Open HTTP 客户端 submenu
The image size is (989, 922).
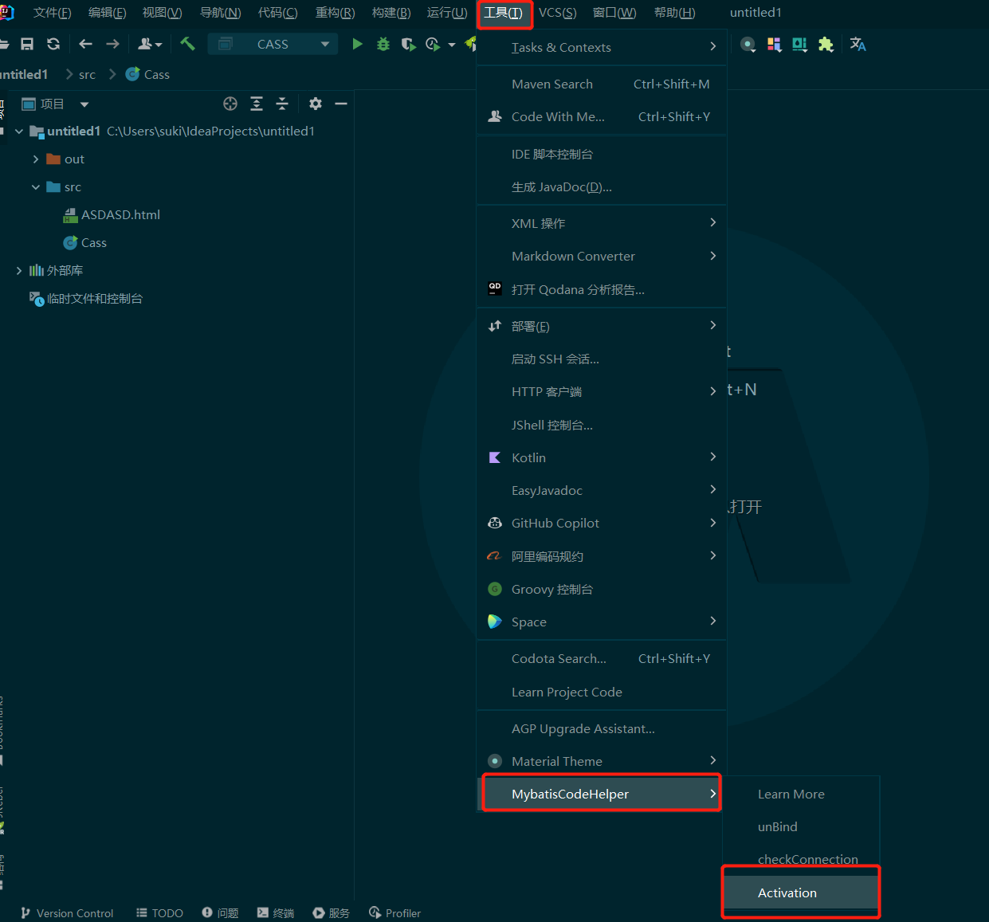point(602,391)
